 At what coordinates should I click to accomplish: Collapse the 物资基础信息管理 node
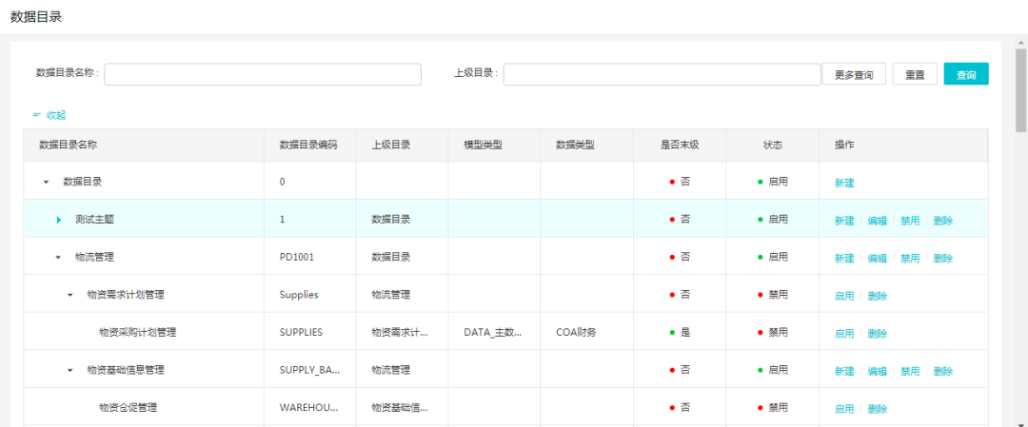[70, 370]
